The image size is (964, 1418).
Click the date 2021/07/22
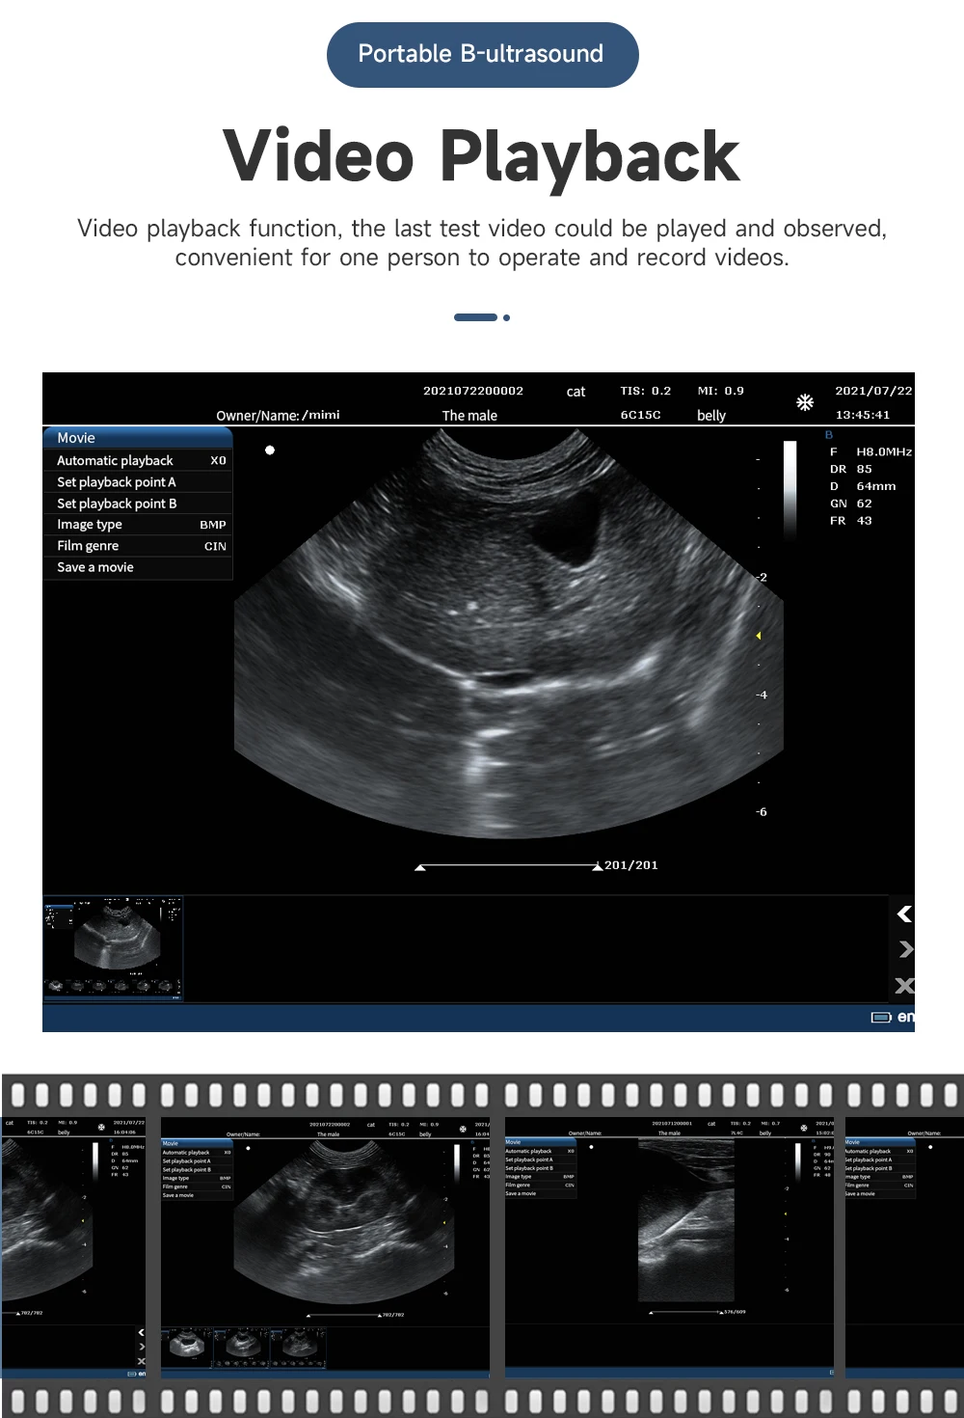(873, 391)
